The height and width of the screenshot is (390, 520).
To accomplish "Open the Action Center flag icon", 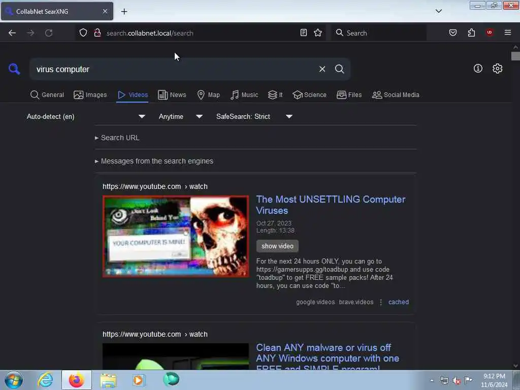I will point(468,380).
